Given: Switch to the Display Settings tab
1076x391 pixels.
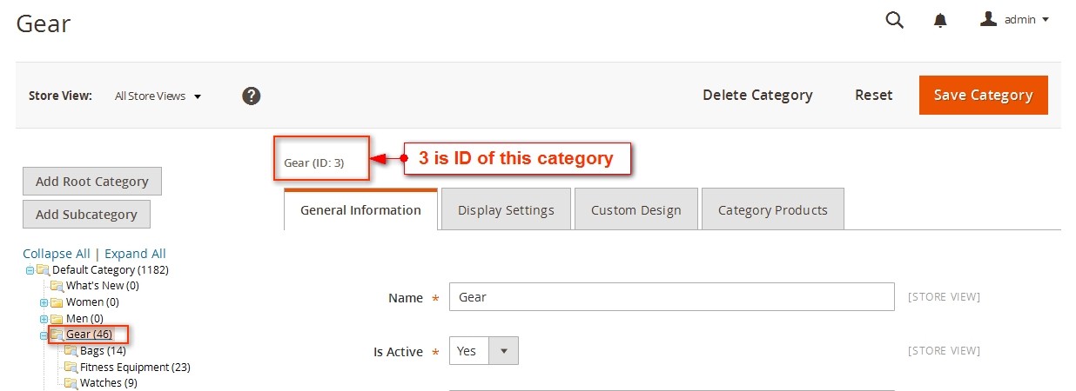Looking at the screenshot, I should [506, 209].
